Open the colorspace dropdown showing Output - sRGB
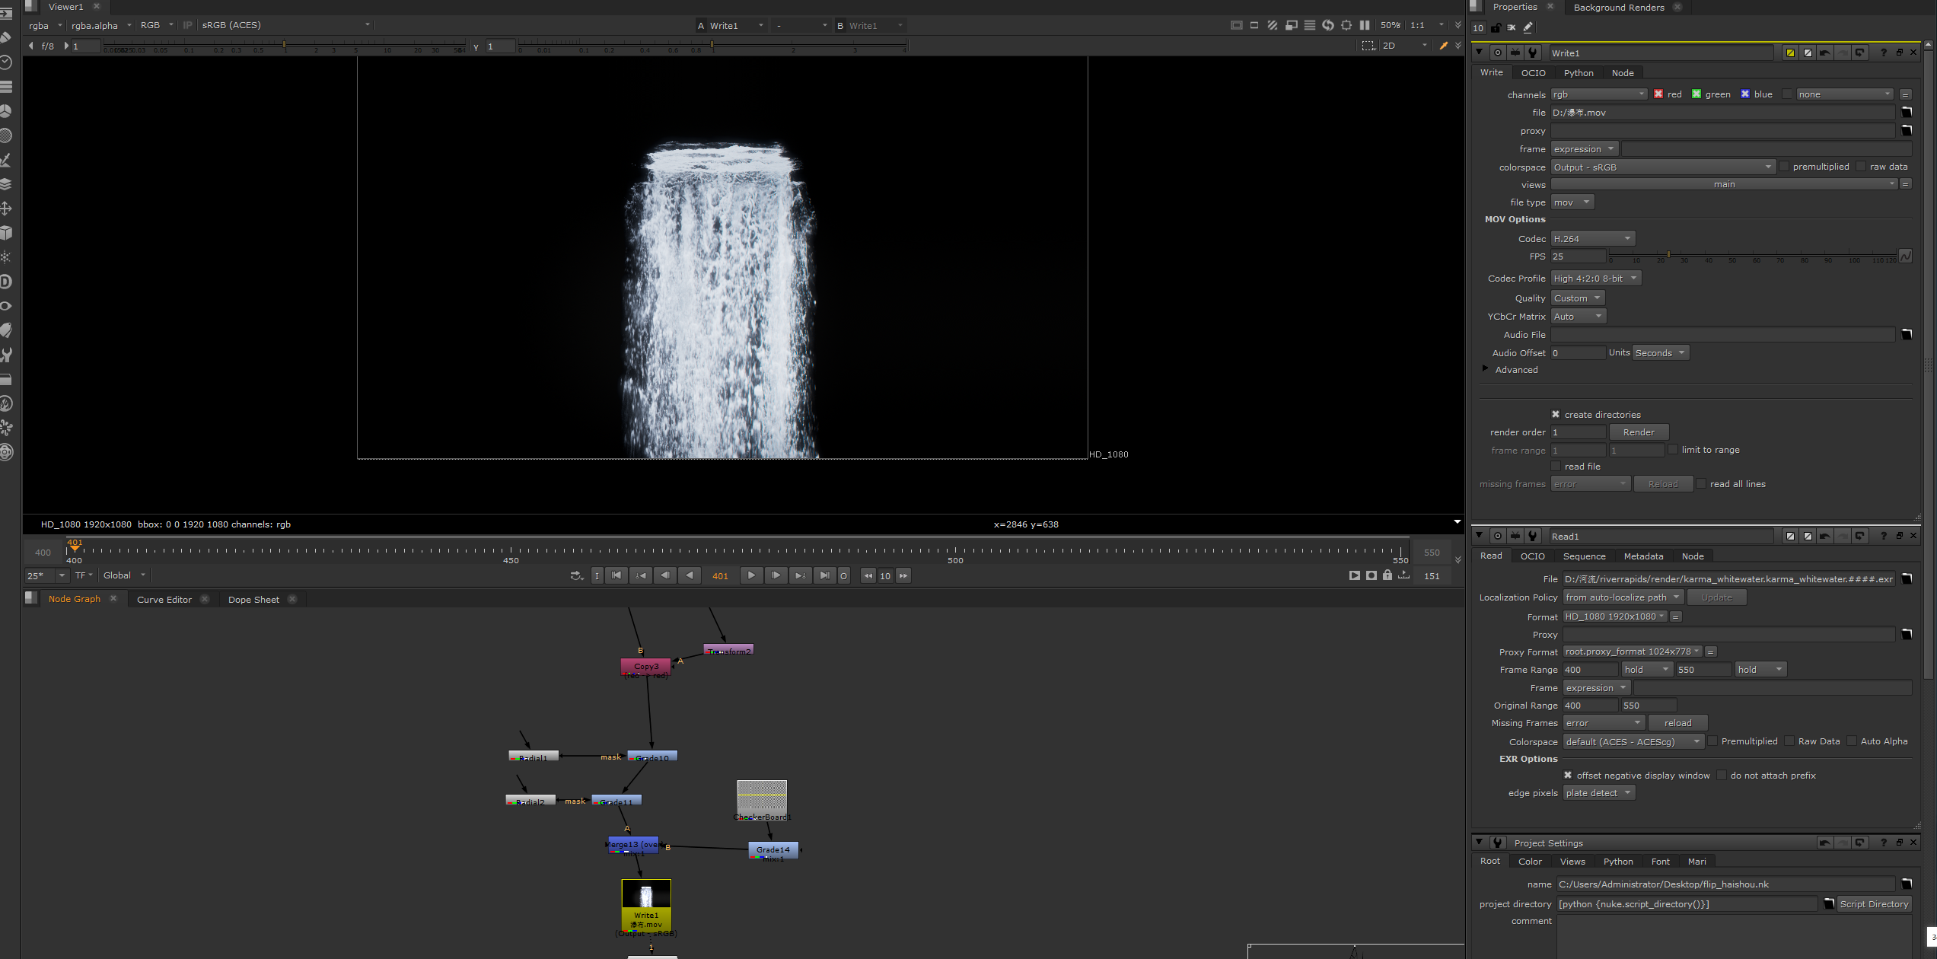This screenshot has height=959, width=1937. [x=1663, y=167]
